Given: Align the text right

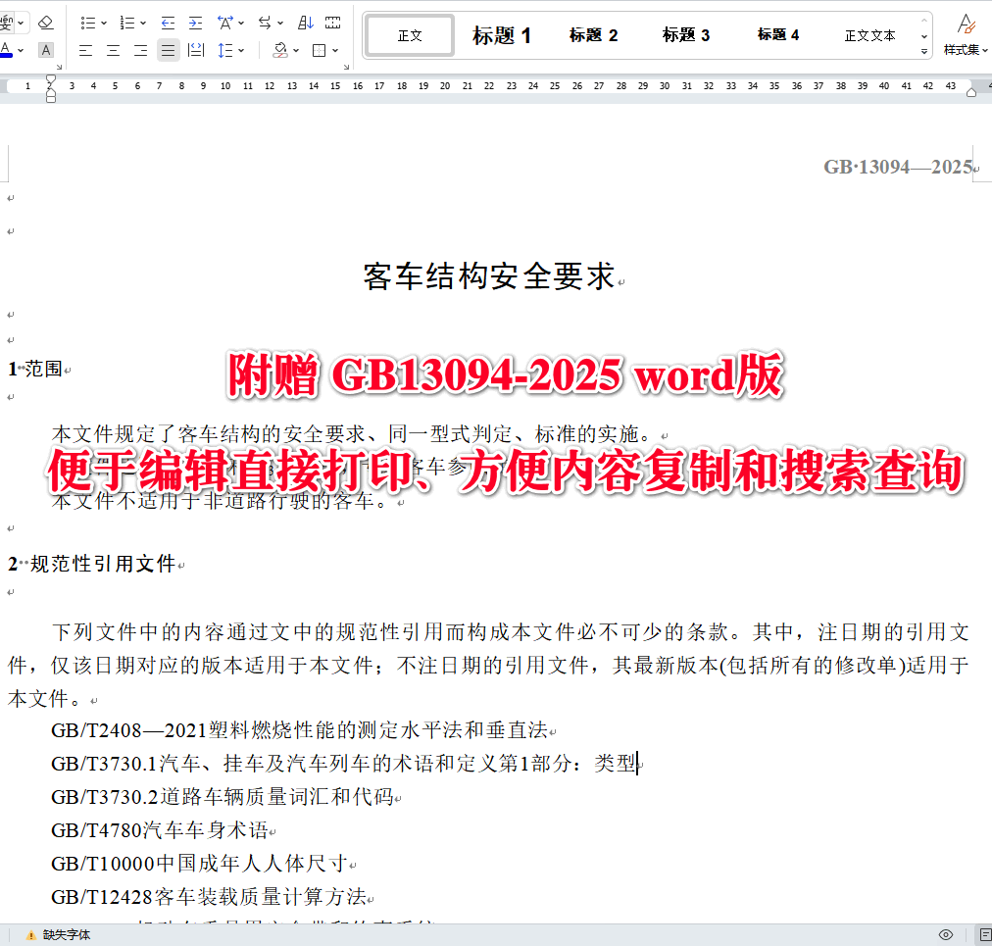Looking at the screenshot, I should 140,50.
